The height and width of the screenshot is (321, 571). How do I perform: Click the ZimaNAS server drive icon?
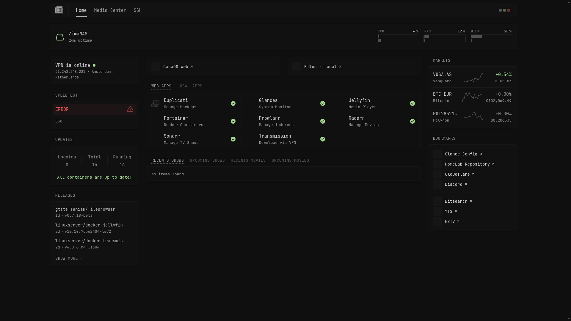click(x=60, y=37)
